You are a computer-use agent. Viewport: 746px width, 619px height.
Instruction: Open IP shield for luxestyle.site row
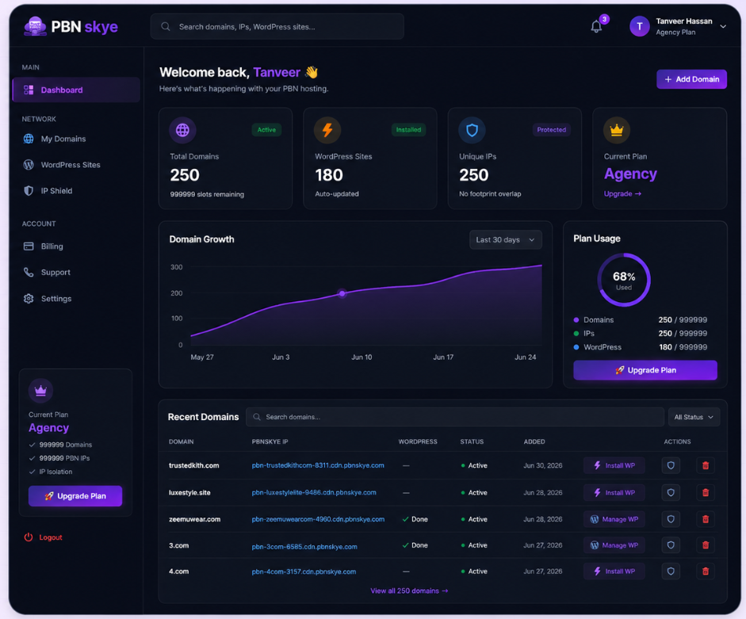pos(671,492)
